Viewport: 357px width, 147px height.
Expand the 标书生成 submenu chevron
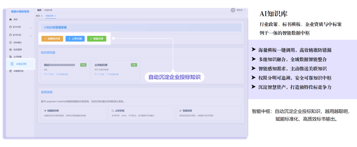tap(31, 35)
